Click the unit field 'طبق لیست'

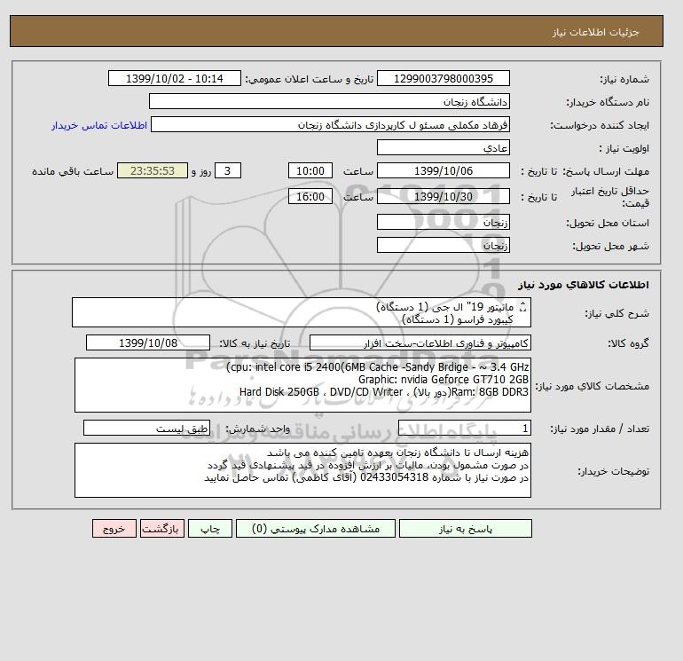(146, 429)
